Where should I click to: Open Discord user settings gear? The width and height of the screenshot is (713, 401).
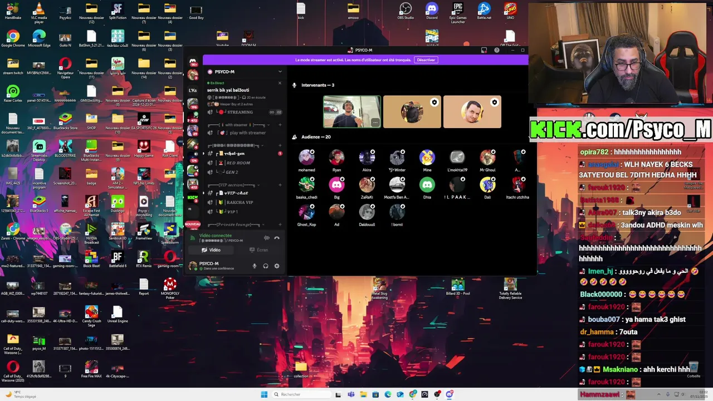(277, 266)
